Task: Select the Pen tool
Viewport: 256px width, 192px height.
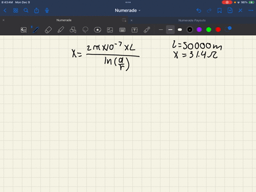Action: [x=36, y=30]
